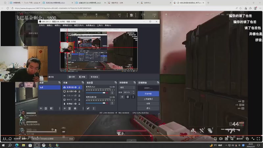The image size is (263, 148).
Task: Toggle the 音频输入 source visibility eye
Action: [76, 104]
